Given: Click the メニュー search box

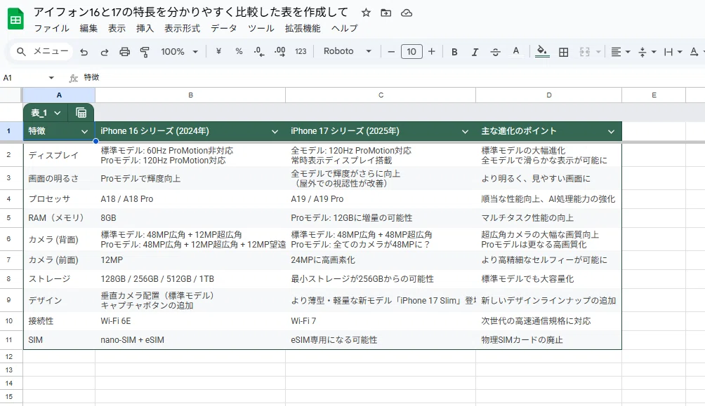Looking at the screenshot, I should (41, 52).
